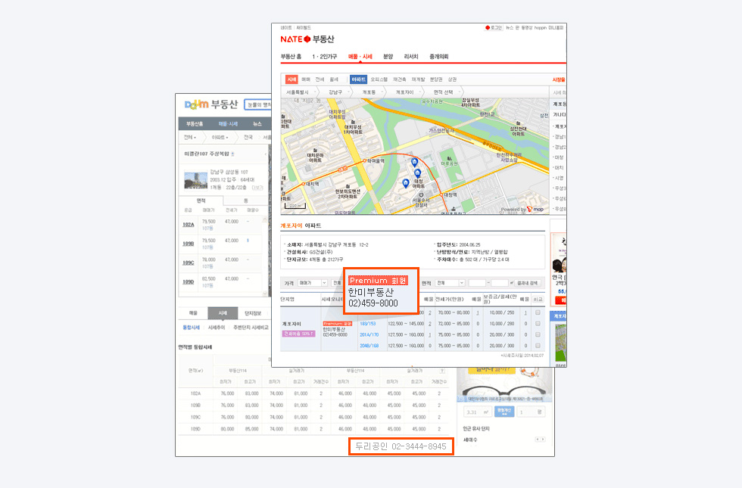Open the 매매가 price type dropdown
Image resolution: width=742 pixels, height=488 pixels.
(312, 283)
